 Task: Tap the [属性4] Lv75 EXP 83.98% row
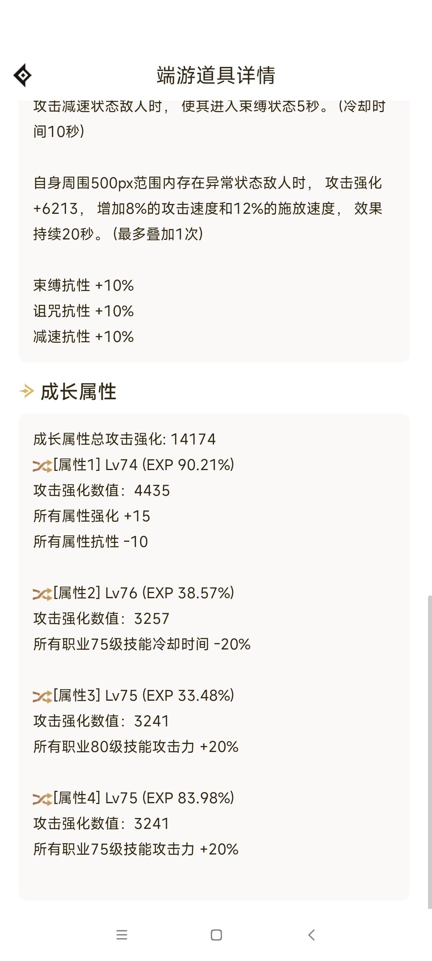(x=134, y=798)
